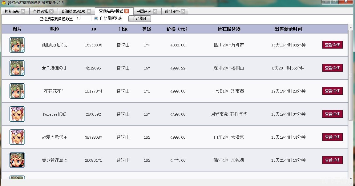
Task: Open the 游戏资料 tab
Action: (x=172, y=12)
